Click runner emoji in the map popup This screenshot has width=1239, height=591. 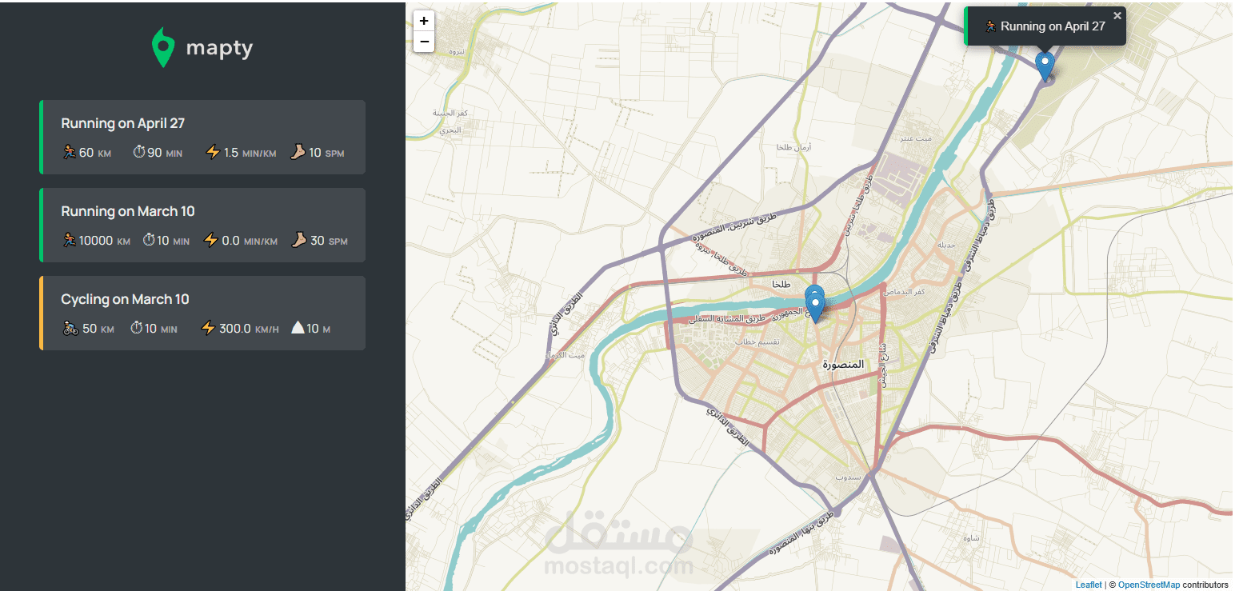(991, 26)
